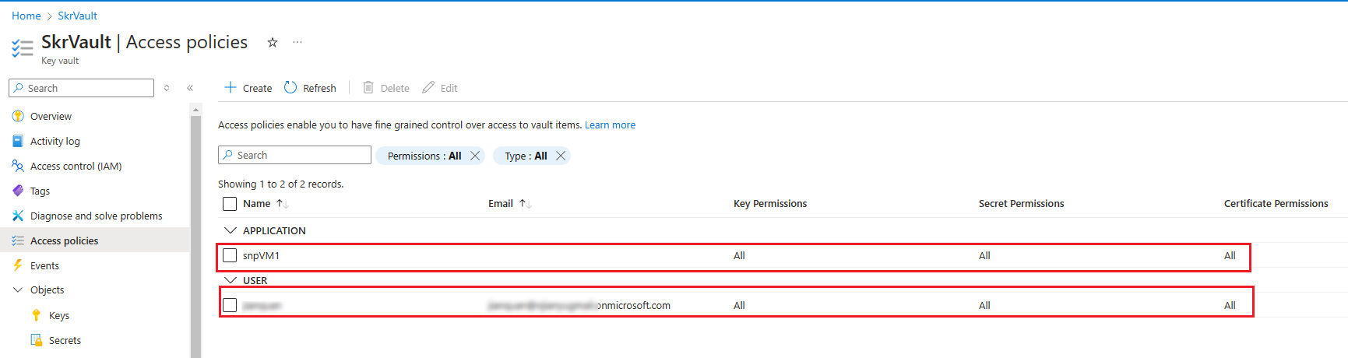Open Keys under Objects
Viewport: 1348px width, 358px height.
59,315
